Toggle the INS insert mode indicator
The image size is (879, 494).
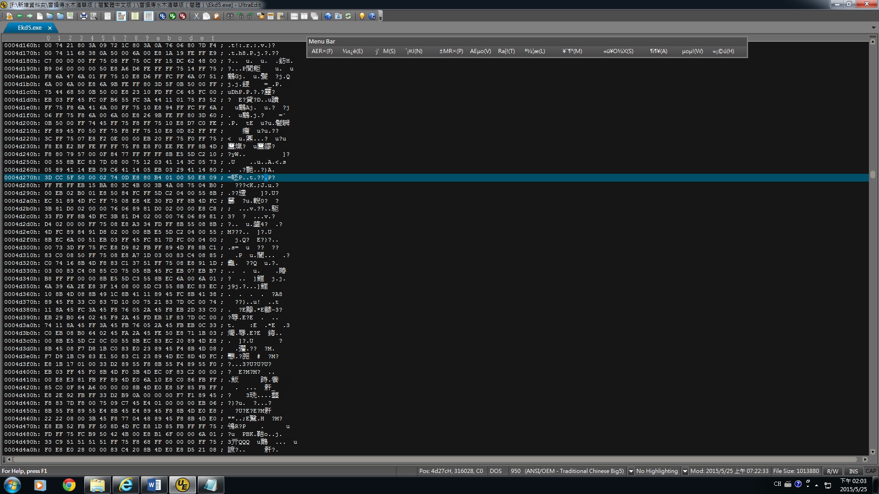pyautogui.click(x=853, y=471)
